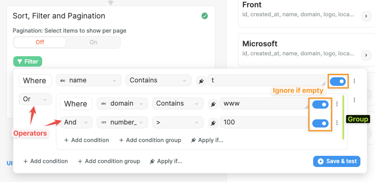Click Where label in domain row

(76, 103)
